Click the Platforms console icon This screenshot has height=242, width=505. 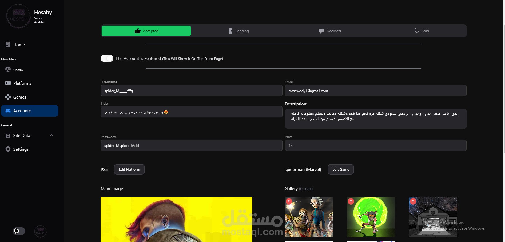[8, 83]
